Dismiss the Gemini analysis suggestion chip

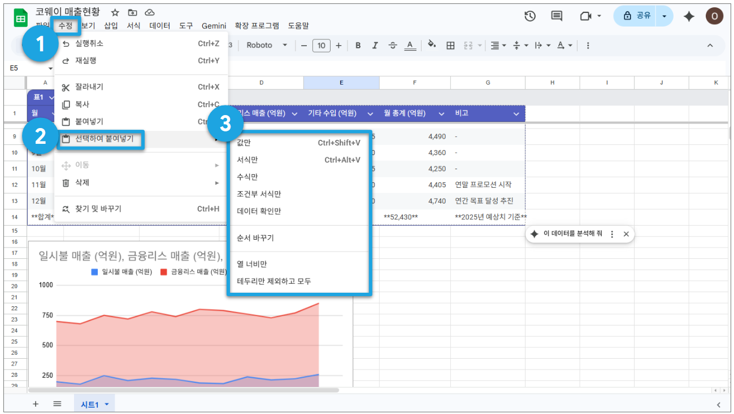pos(626,234)
